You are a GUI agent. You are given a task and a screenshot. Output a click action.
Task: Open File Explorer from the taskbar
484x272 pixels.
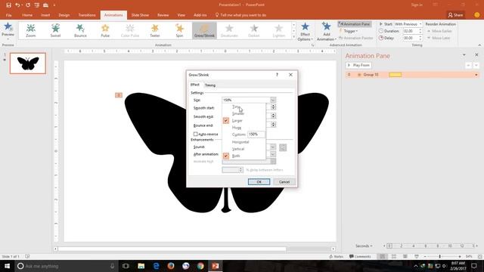(x=141, y=266)
